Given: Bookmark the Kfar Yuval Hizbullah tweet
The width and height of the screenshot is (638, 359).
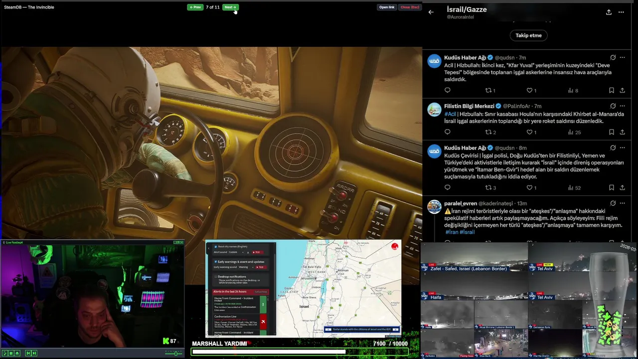Looking at the screenshot, I should click(611, 90).
